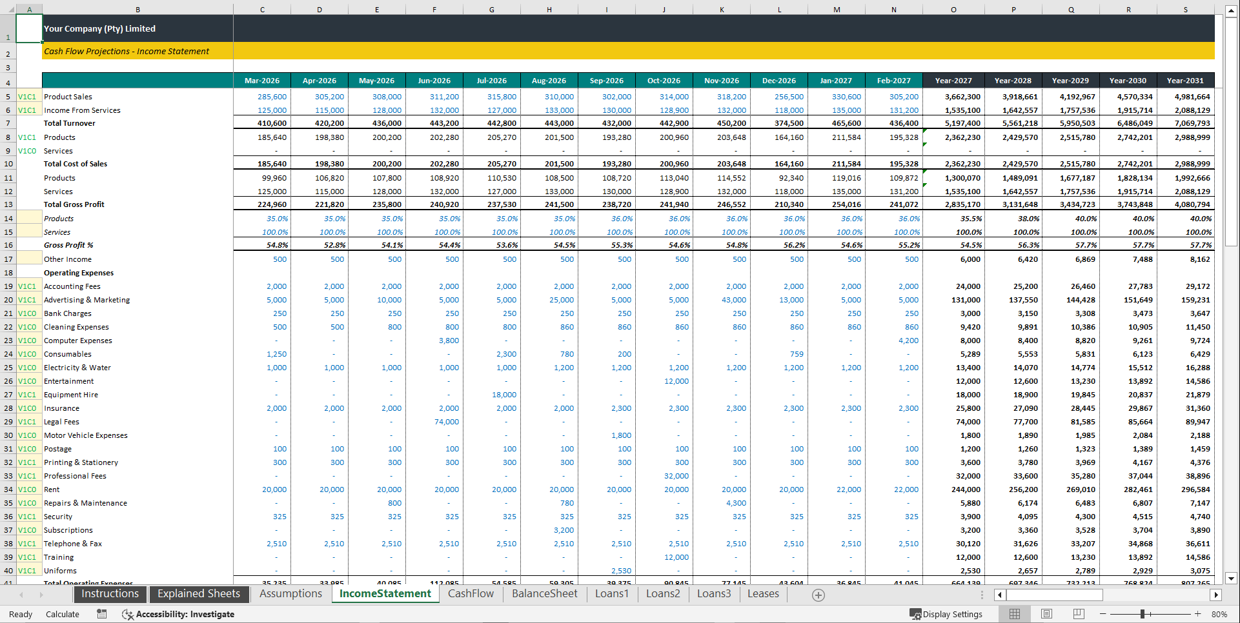Click Calculate in the status bar
This screenshot has height=623, width=1240.
point(62,614)
